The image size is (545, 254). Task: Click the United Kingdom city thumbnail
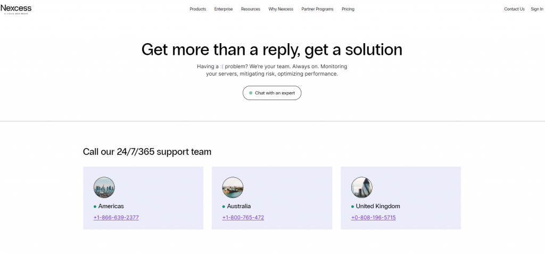point(362,187)
